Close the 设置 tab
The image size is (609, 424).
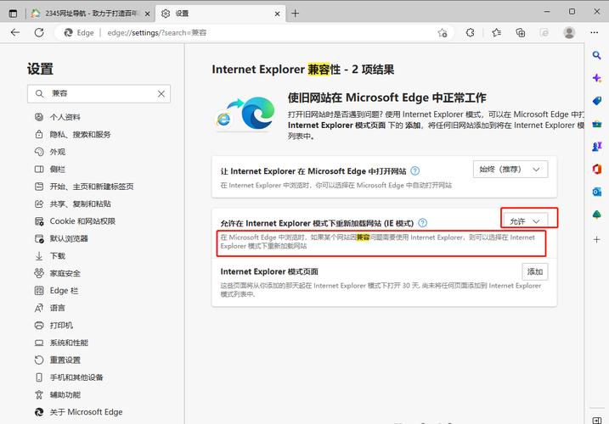pyautogui.click(x=277, y=14)
